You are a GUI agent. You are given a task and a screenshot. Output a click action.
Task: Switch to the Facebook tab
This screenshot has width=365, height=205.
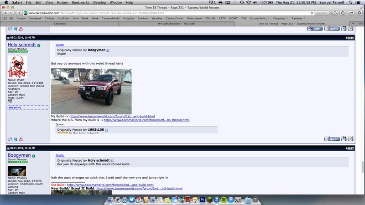60,24
